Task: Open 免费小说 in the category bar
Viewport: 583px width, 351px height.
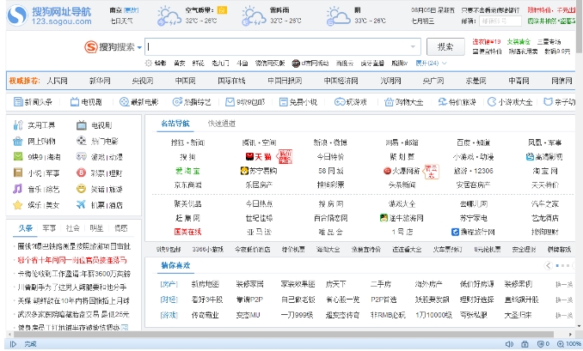Action: [298, 101]
